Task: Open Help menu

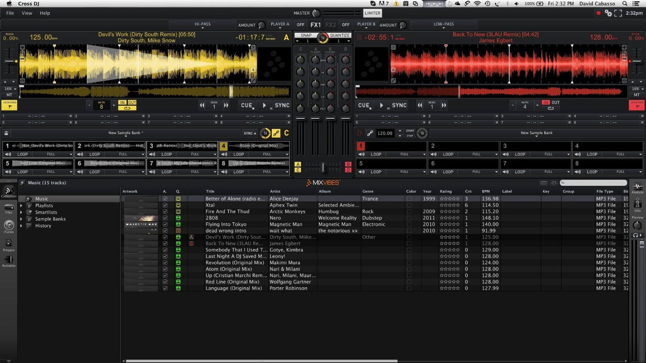Action: click(x=45, y=13)
